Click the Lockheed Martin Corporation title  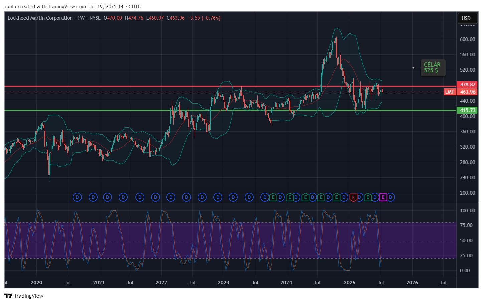point(40,18)
